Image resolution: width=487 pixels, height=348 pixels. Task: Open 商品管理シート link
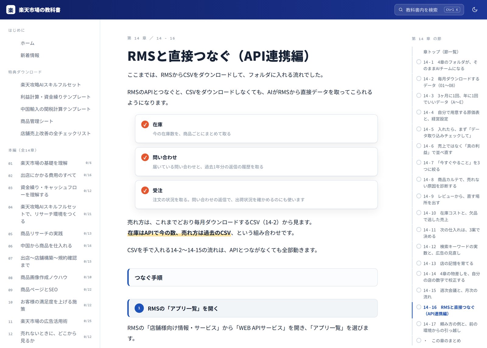[x=37, y=121]
